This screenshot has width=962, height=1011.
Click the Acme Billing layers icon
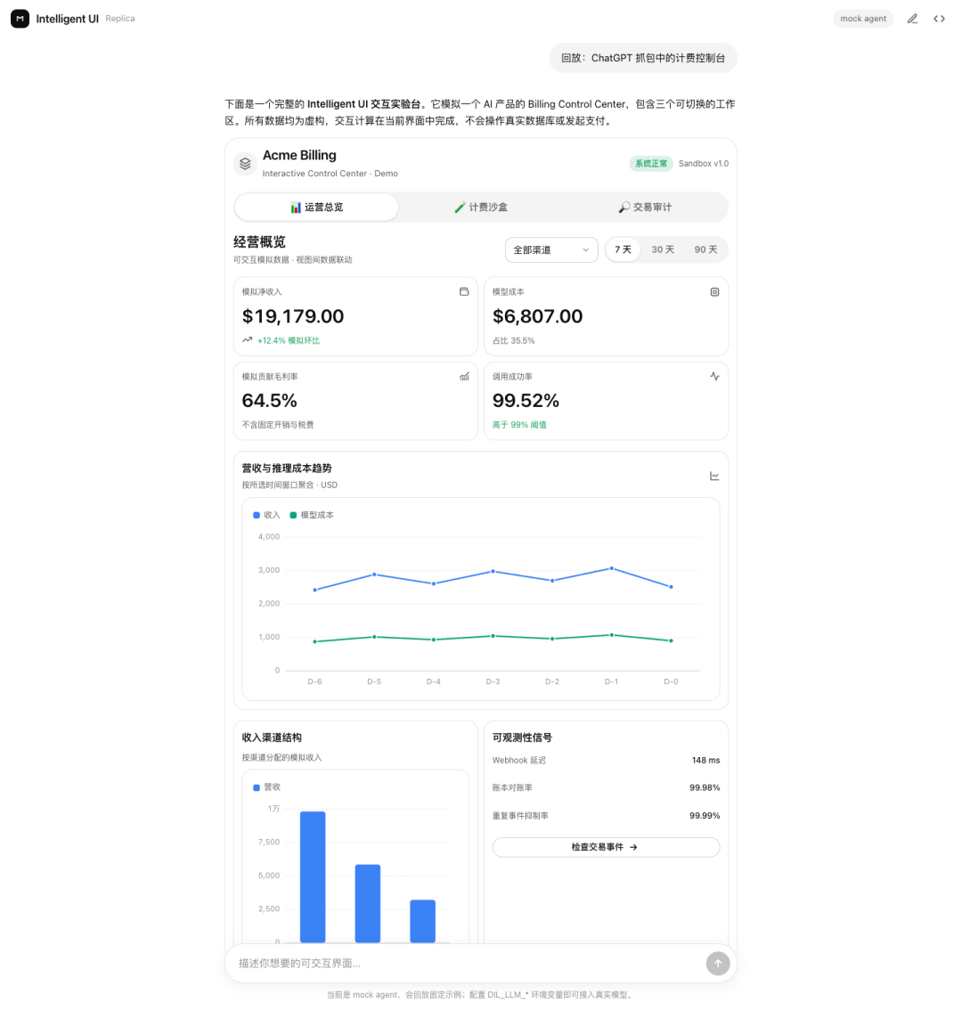(245, 164)
